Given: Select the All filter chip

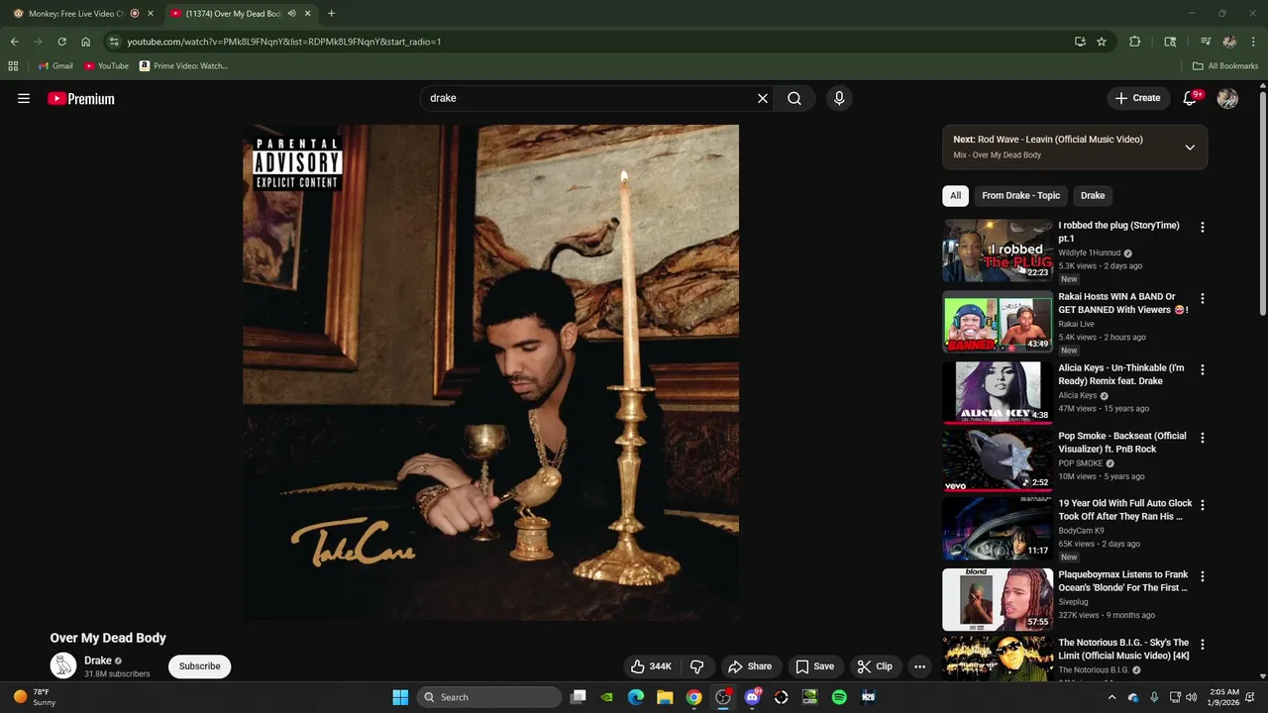Looking at the screenshot, I should [956, 195].
